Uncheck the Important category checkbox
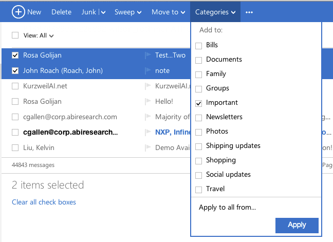The height and width of the screenshot is (242, 333). tap(198, 103)
